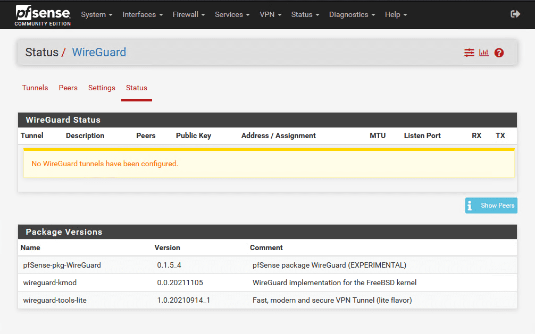This screenshot has height=334, width=535.
Task: Open the System dropdown menu
Action: click(x=97, y=15)
